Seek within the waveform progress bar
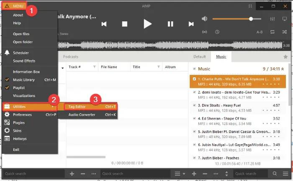Viewport: 293px width, 181px height. pos(170,45)
